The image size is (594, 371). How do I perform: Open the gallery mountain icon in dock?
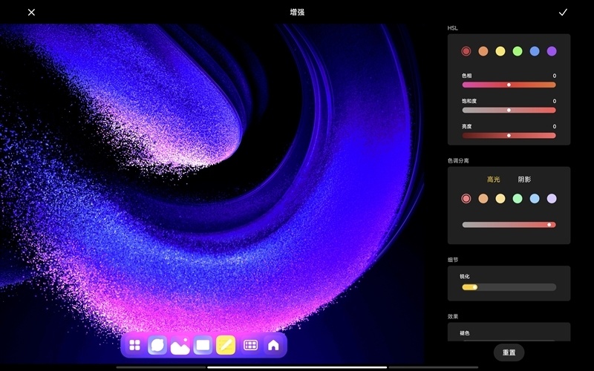point(180,345)
